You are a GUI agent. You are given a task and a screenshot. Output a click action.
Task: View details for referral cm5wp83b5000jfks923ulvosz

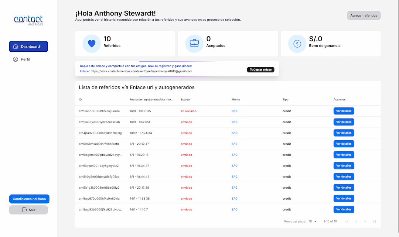click(x=344, y=209)
